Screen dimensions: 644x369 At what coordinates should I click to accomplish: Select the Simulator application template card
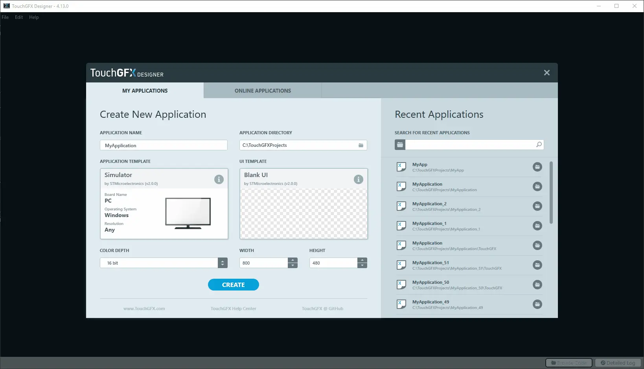pos(164,204)
